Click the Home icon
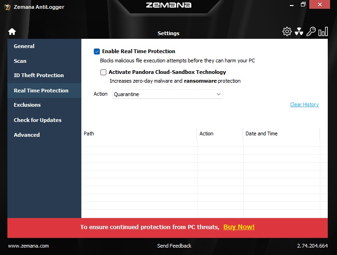The height and width of the screenshot is (255, 337). [x=12, y=32]
